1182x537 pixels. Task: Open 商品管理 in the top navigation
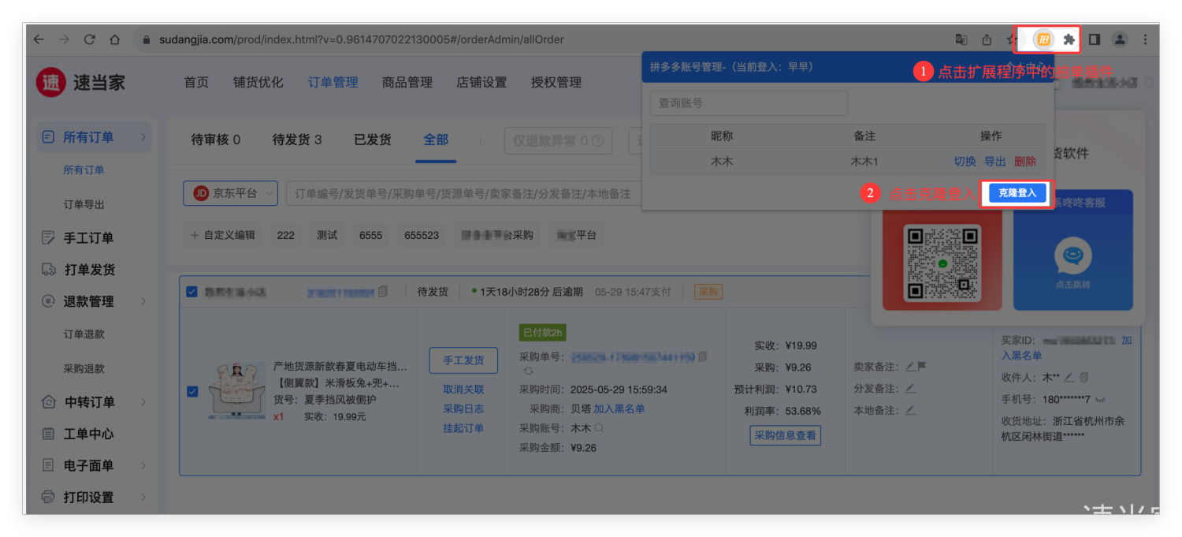407,82
